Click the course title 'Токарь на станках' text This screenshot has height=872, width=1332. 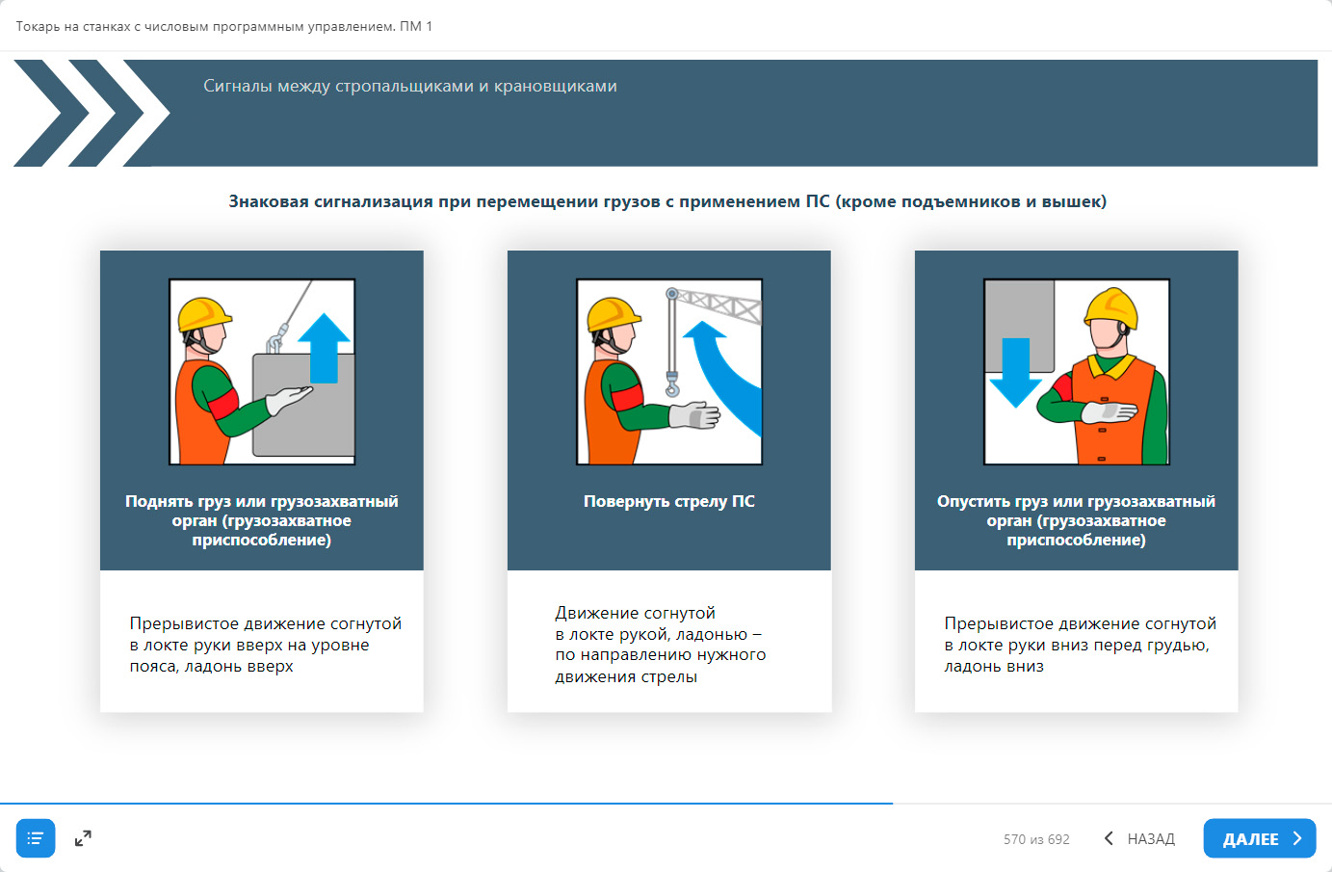223,26
